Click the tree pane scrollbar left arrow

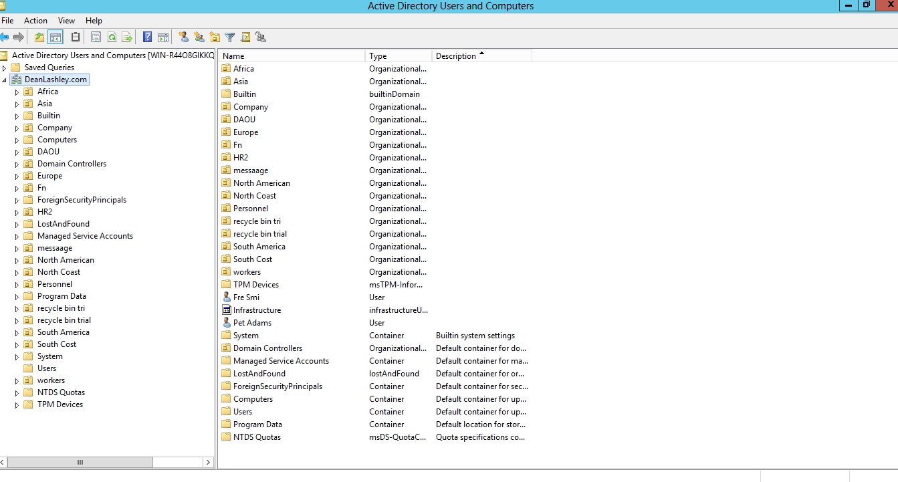[3, 462]
